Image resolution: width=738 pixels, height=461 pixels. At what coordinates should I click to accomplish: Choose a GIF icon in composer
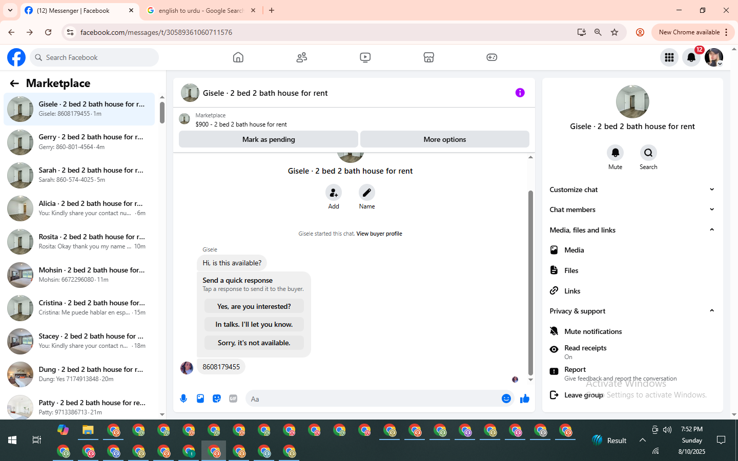pos(233,399)
